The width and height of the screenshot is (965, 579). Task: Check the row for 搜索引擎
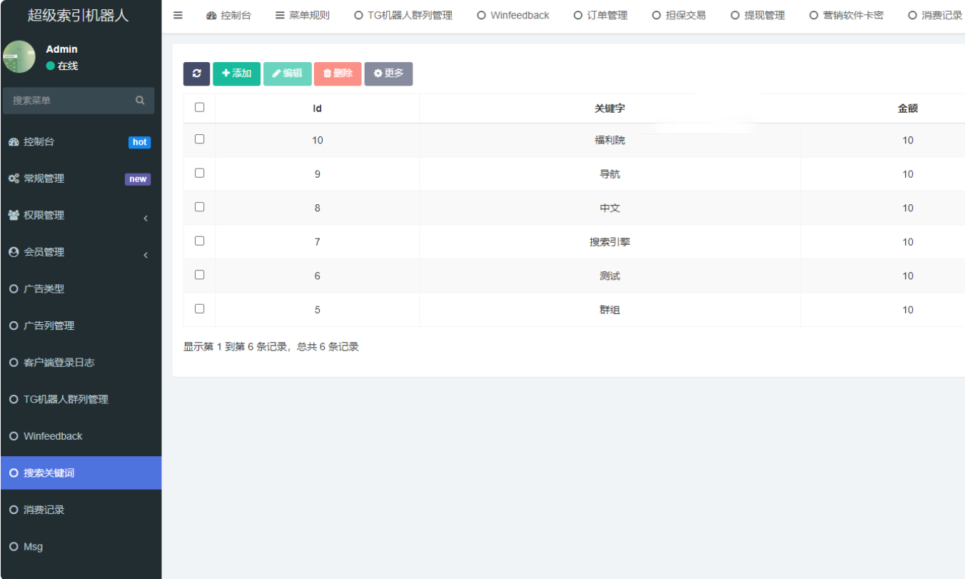[x=200, y=241]
